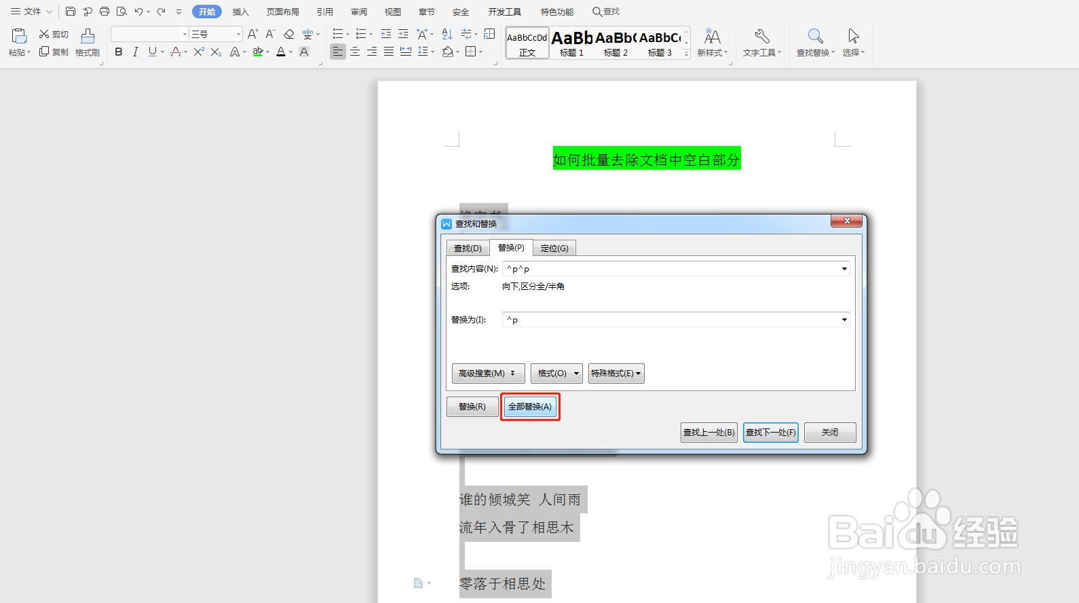Click the Print icon in quick access bar
The image size is (1079, 603).
pos(105,12)
